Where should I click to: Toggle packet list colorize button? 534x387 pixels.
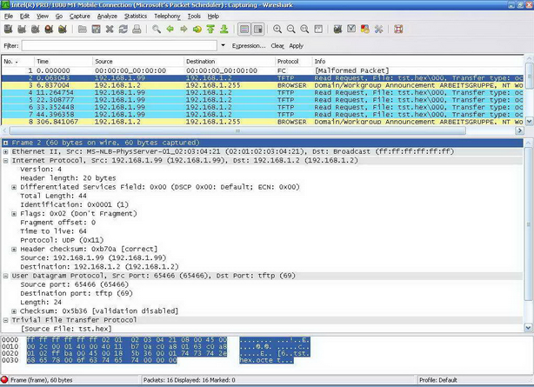244,30
